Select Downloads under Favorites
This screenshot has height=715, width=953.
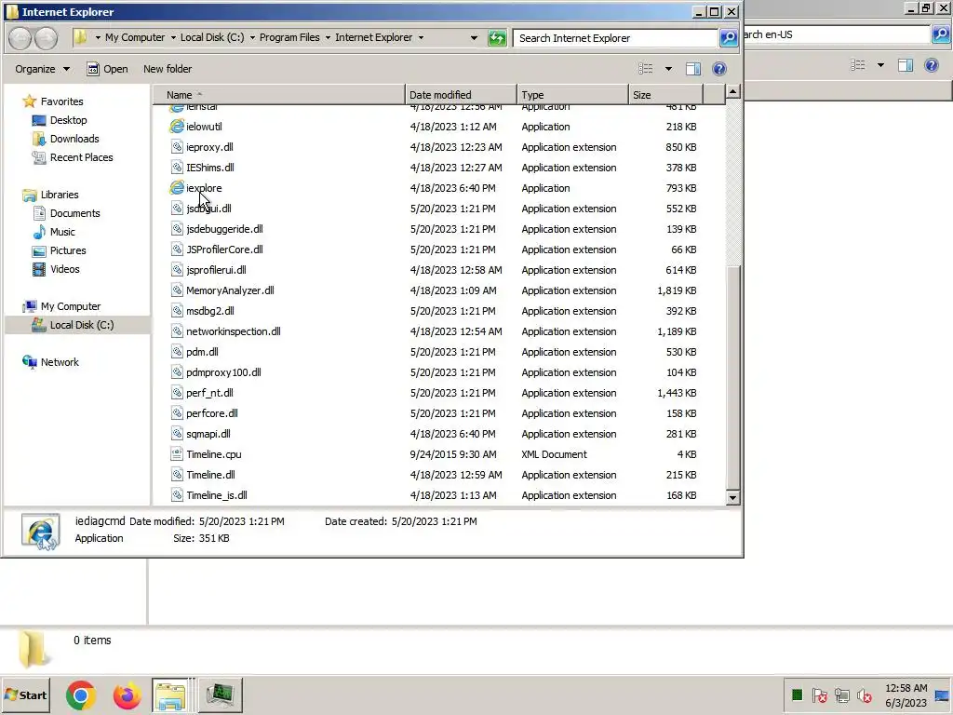click(74, 139)
